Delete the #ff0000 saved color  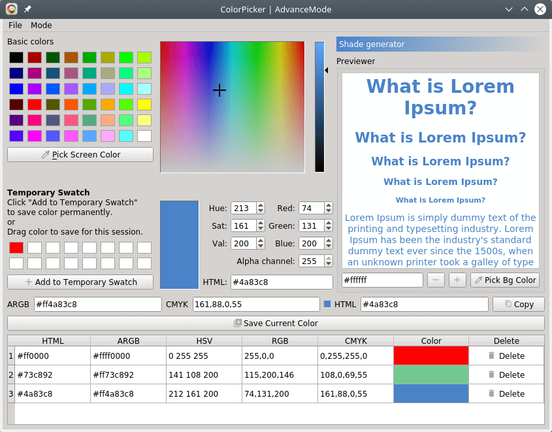coord(506,356)
